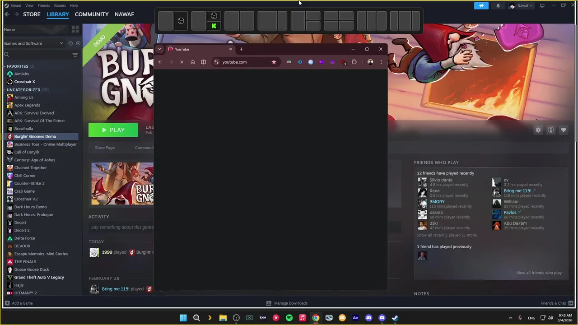Open the Friends menu in Steam

point(44,5)
